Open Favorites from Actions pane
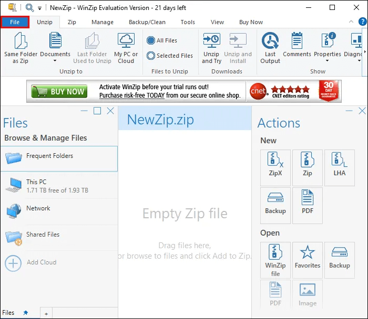The width and height of the screenshot is (368, 319). tap(308, 260)
